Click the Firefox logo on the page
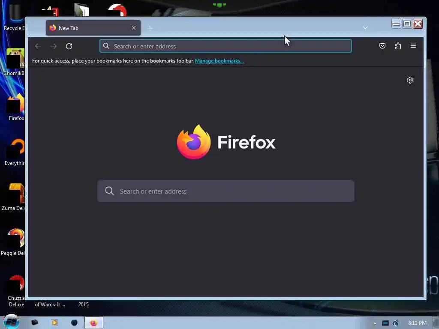 194,142
